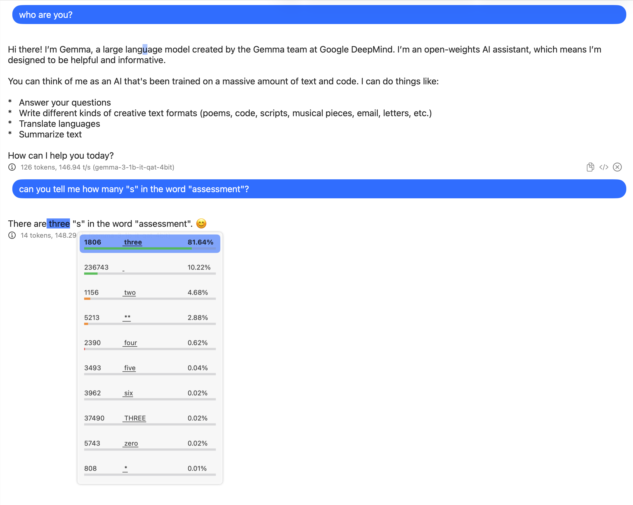The image size is (633, 505).
Task: Click the 'assessment' question message bubble
Action: coord(319,189)
